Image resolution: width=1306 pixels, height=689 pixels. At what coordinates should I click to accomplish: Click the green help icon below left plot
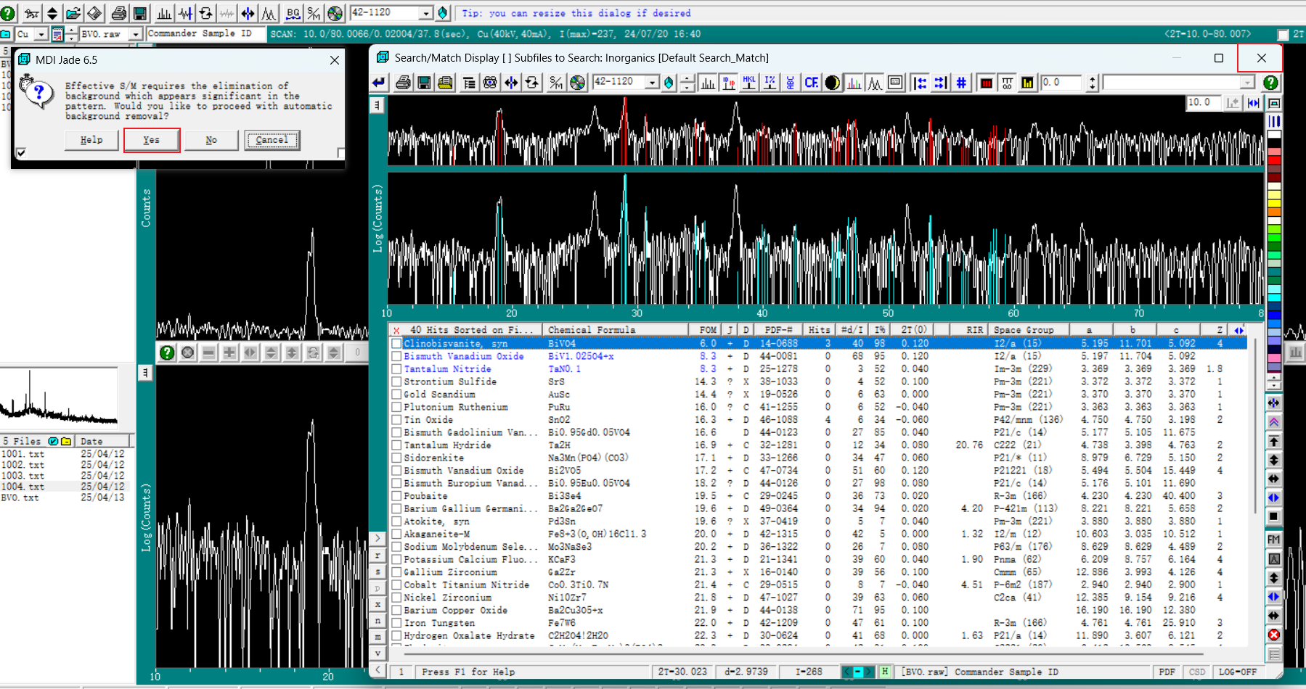point(167,352)
